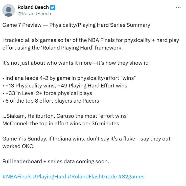Open the @RolandBeech handle link
This screenshot has width=186, height=186.
click(x=34, y=14)
